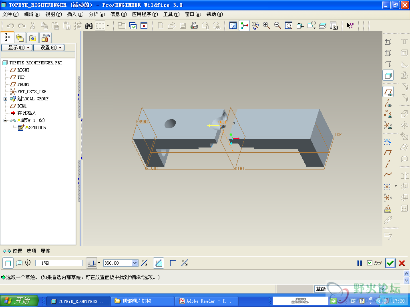This screenshot has width=410, height=307.
Task: Open 顶部铜片机构 folder taskbar item
Action: 142,301
